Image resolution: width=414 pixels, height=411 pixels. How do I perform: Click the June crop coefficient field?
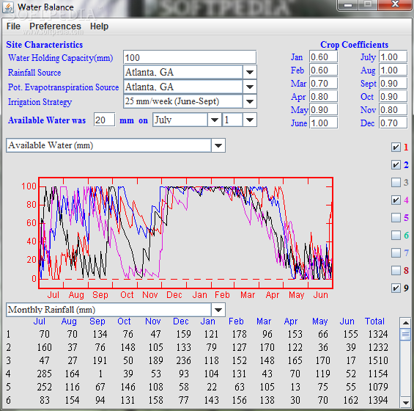(x=323, y=123)
